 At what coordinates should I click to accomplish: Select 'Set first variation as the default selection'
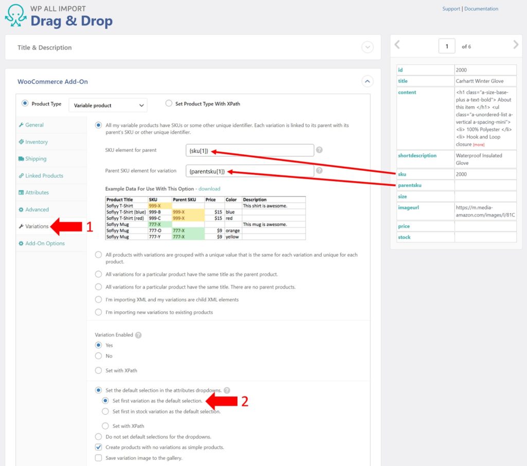pos(106,401)
